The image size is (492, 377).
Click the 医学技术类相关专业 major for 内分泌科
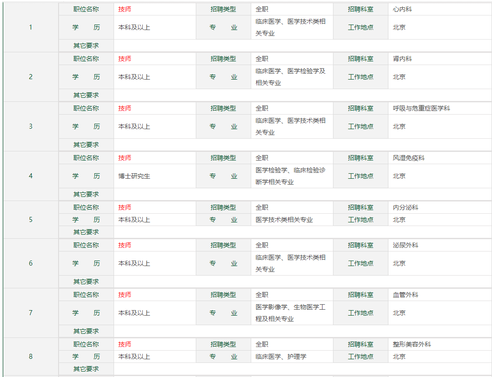pyautogui.click(x=284, y=220)
